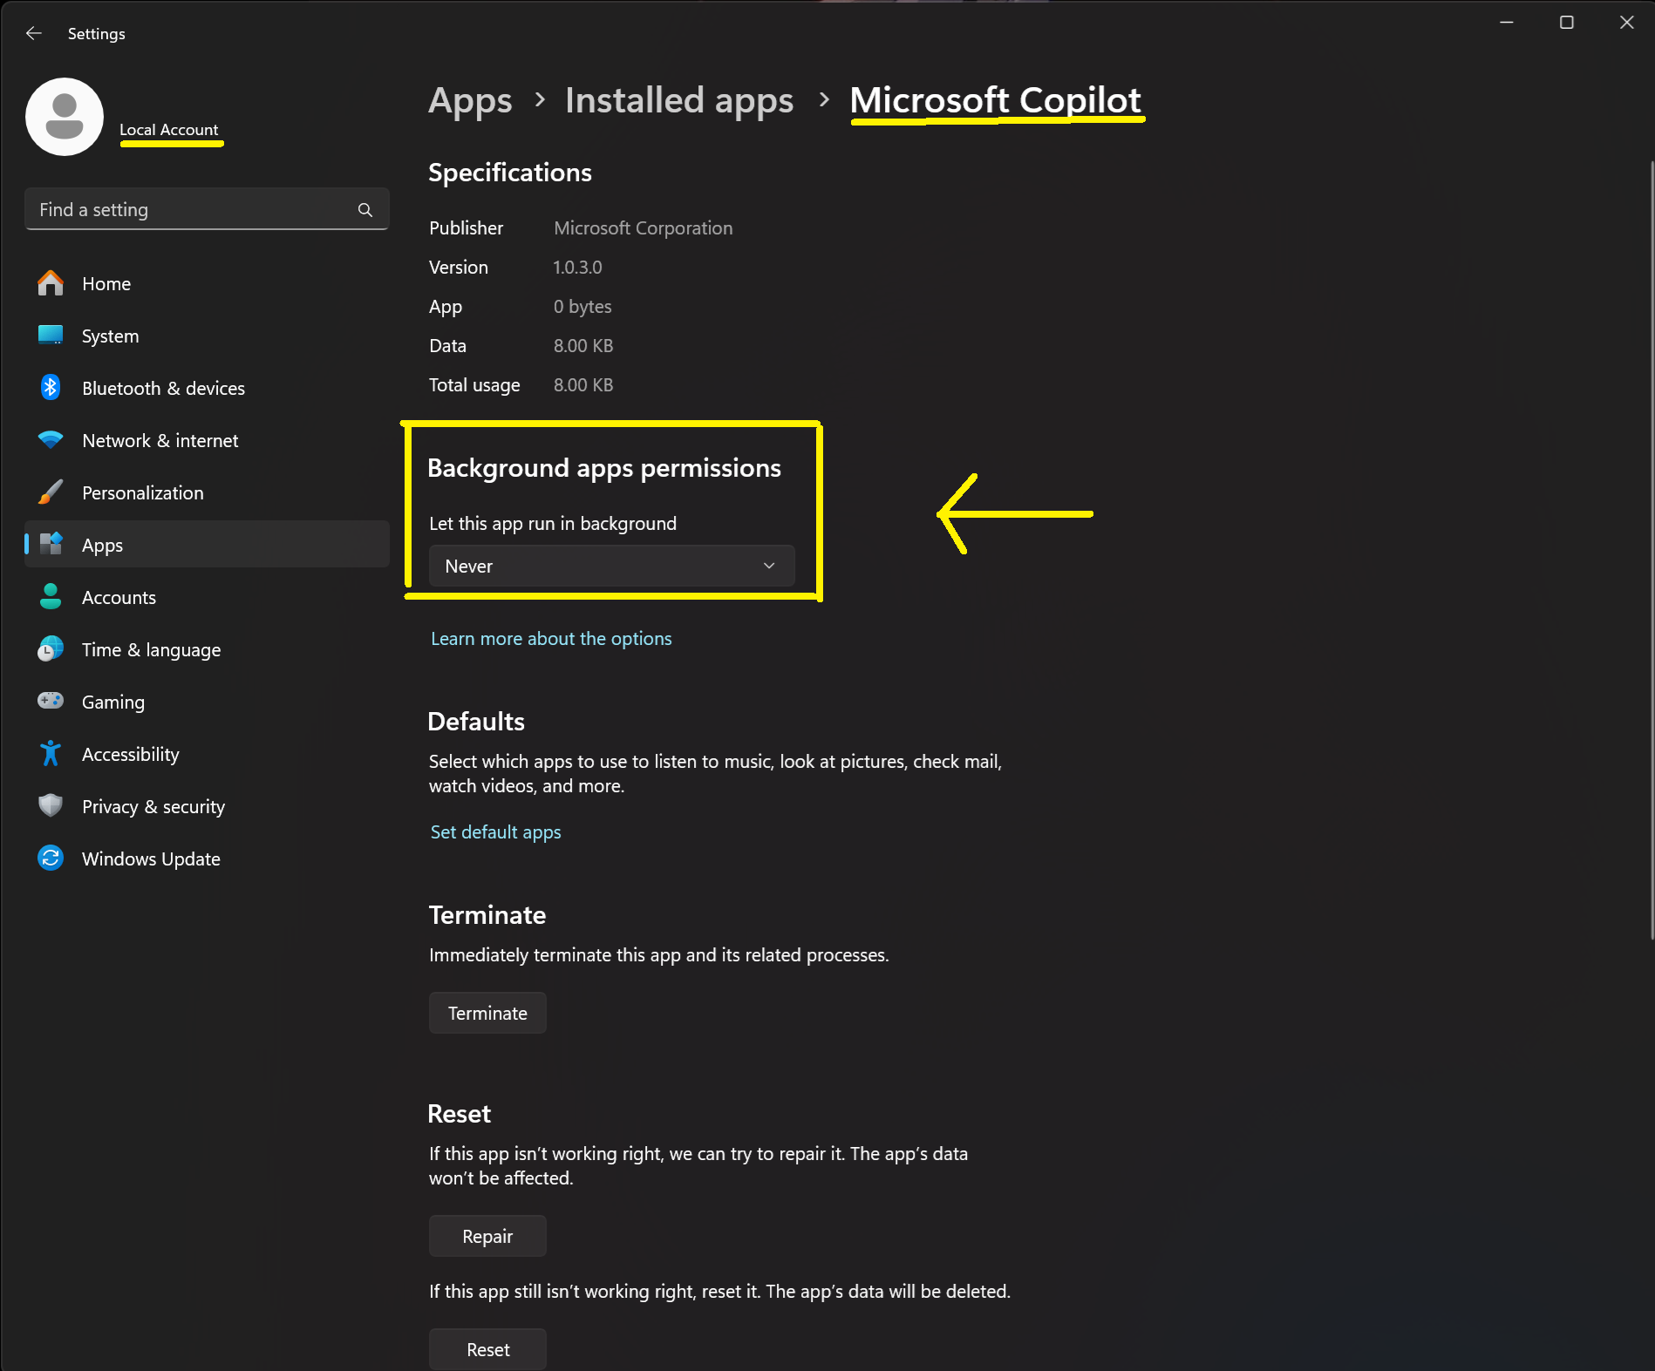Click the Accessibility figure icon
The image size is (1655, 1371).
coord(51,754)
